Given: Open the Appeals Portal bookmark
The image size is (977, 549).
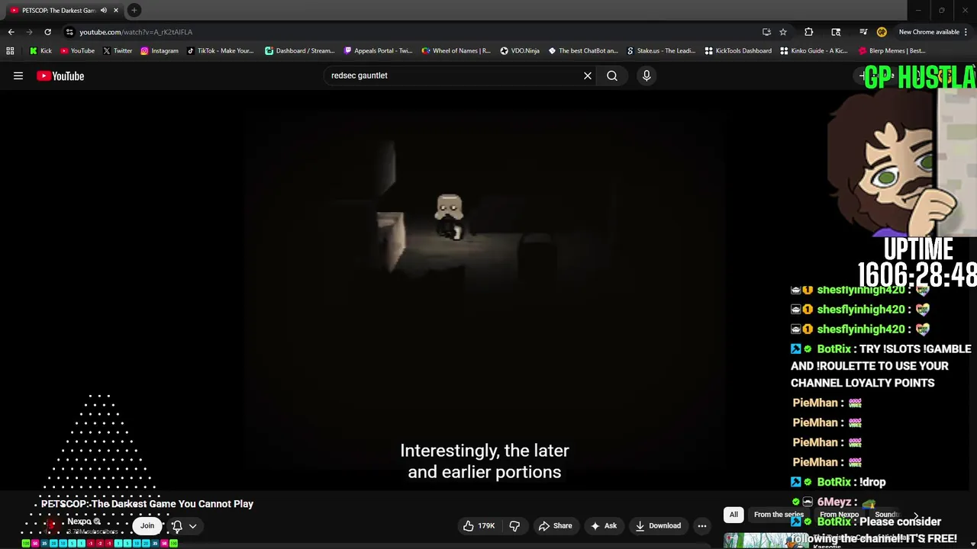Looking at the screenshot, I should [x=378, y=51].
